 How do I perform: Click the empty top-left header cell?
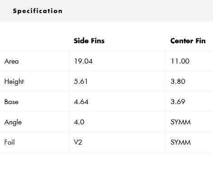point(34,41)
